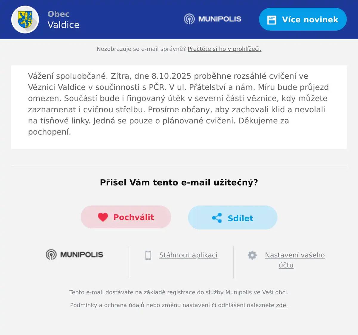This screenshot has width=358, height=335.
Task: Click the Valdice coat of arms crest
Action: 25,19
